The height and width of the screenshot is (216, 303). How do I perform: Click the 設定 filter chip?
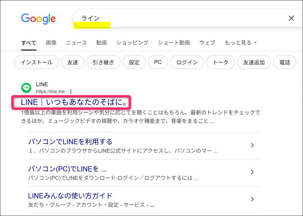[x=134, y=62]
